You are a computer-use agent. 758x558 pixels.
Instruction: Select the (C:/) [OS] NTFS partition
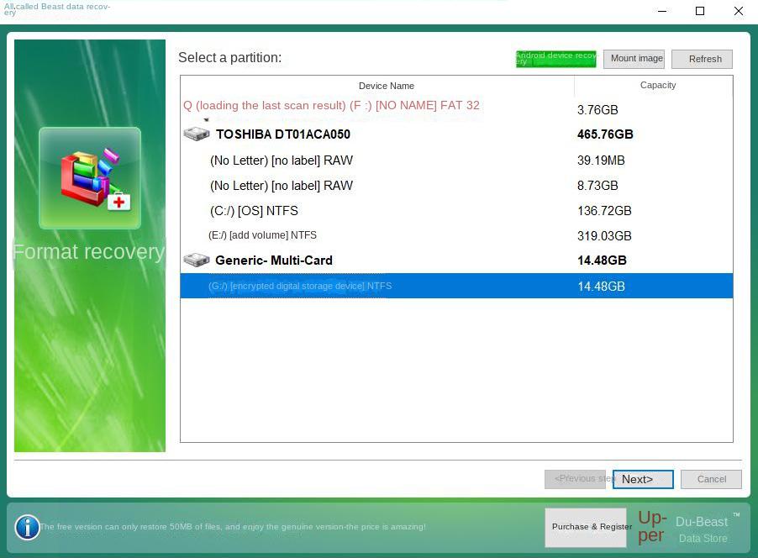click(254, 211)
